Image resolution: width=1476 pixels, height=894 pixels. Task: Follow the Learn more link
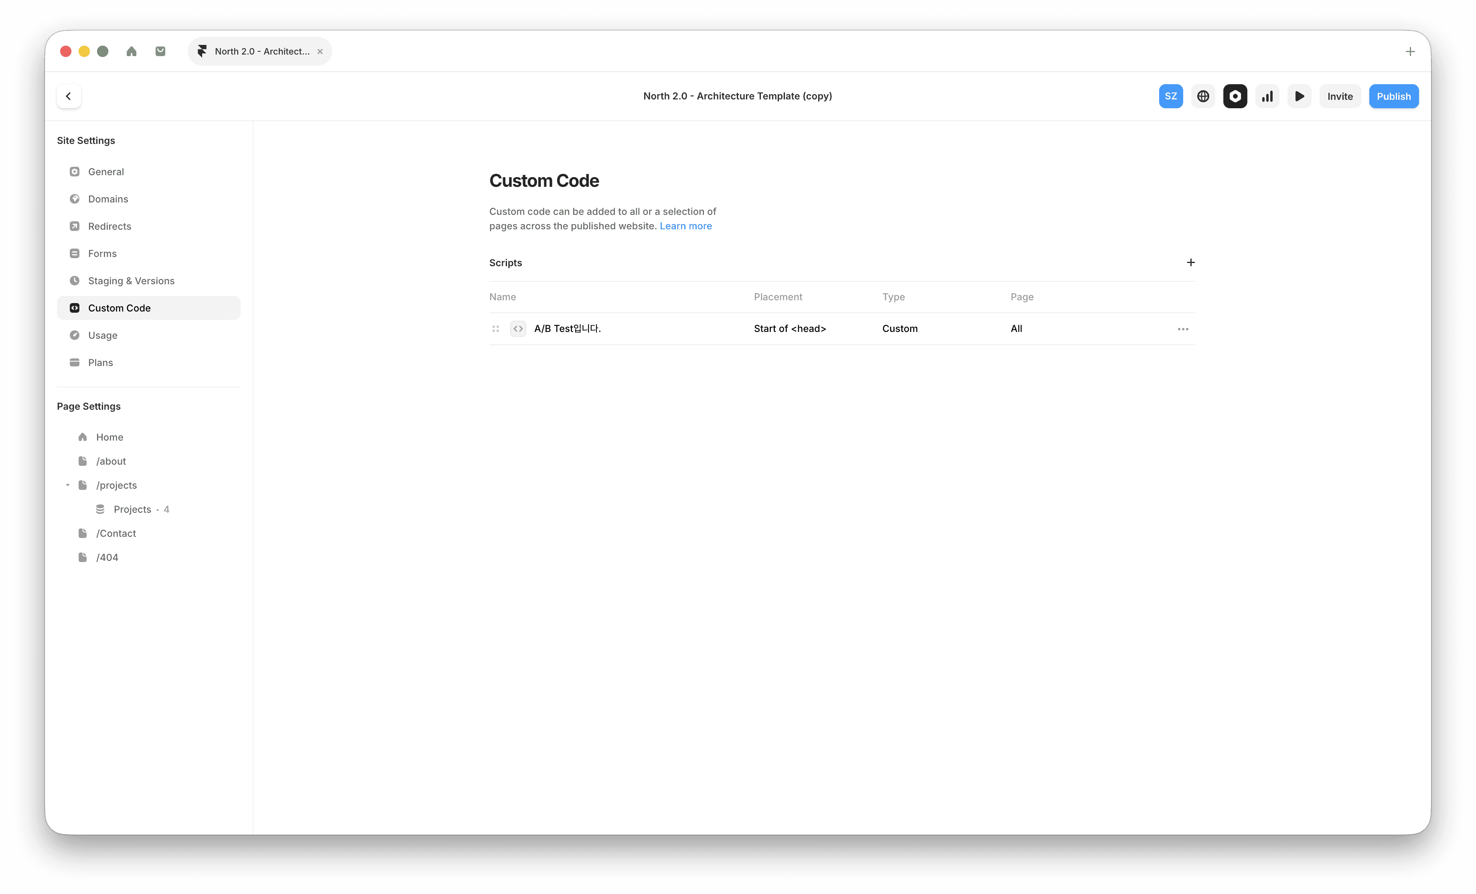pyautogui.click(x=685, y=227)
